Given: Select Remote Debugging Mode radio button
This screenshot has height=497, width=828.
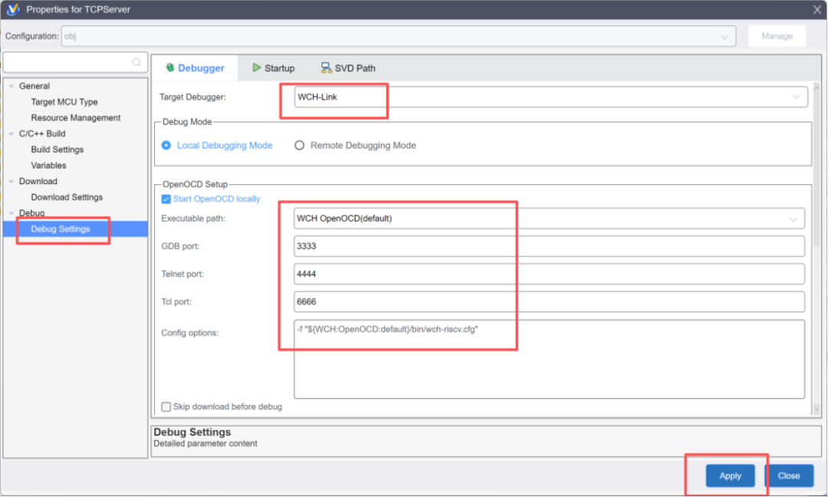Looking at the screenshot, I should click(300, 145).
